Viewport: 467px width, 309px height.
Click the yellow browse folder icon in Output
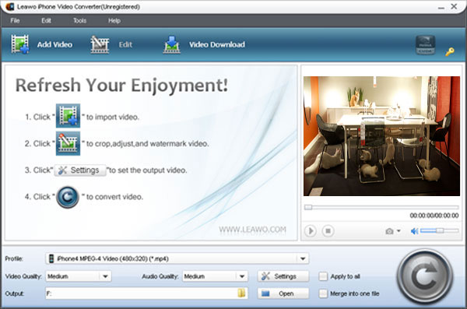click(x=241, y=293)
